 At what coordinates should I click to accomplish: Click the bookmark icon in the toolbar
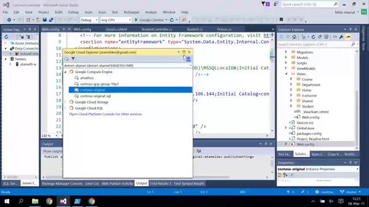click(x=281, y=20)
